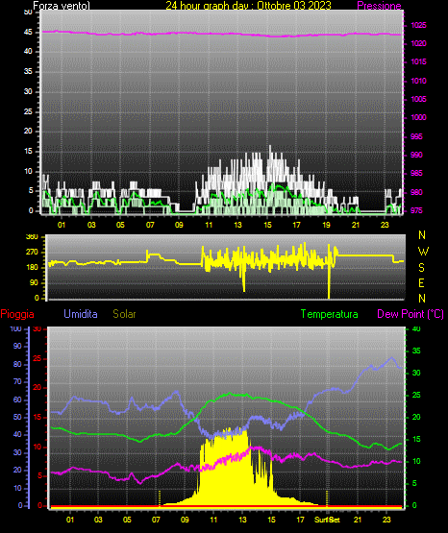This screenshot has height=533, width=448.
Task: Click the '24 hour graph day : Ottobre 03 2023' title
Action: (x=248, y=6)
